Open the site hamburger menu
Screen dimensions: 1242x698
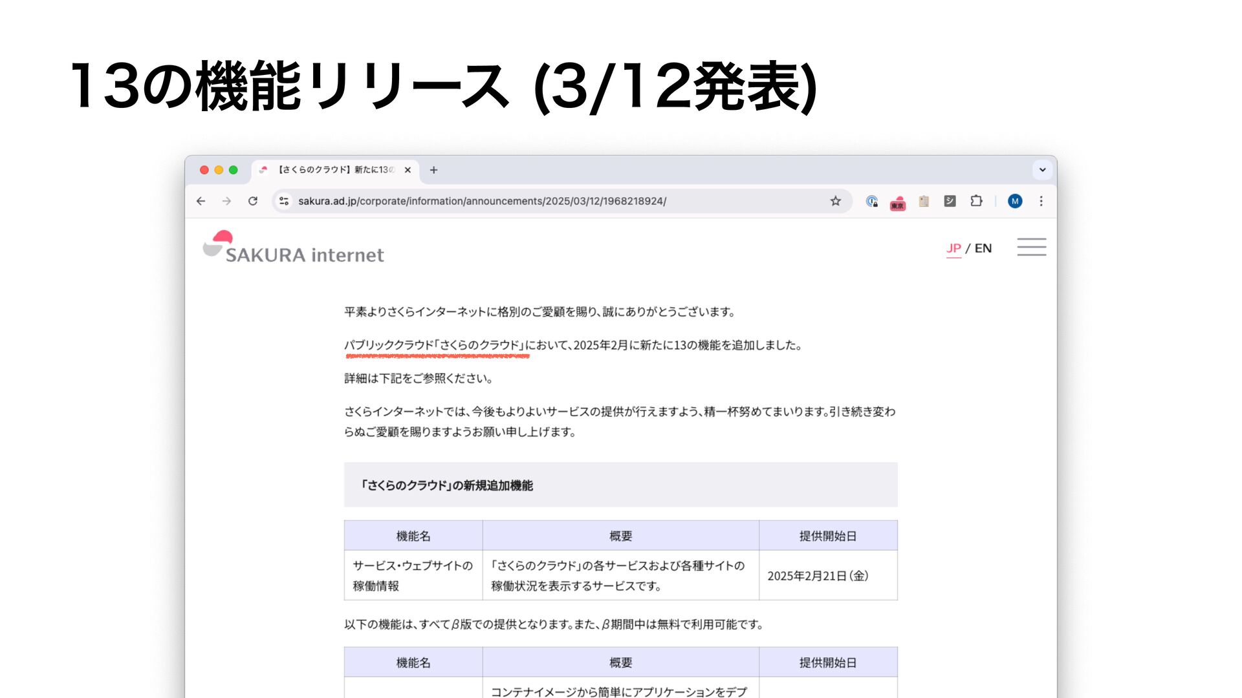pos(1031,247)
